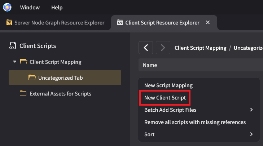Select the Uncategorized Tab tree item
Viewport: 263px width, 146px height.
tap(65, 78)
